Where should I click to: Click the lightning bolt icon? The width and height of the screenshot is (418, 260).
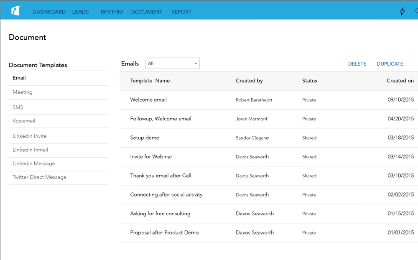click(402, 12)
